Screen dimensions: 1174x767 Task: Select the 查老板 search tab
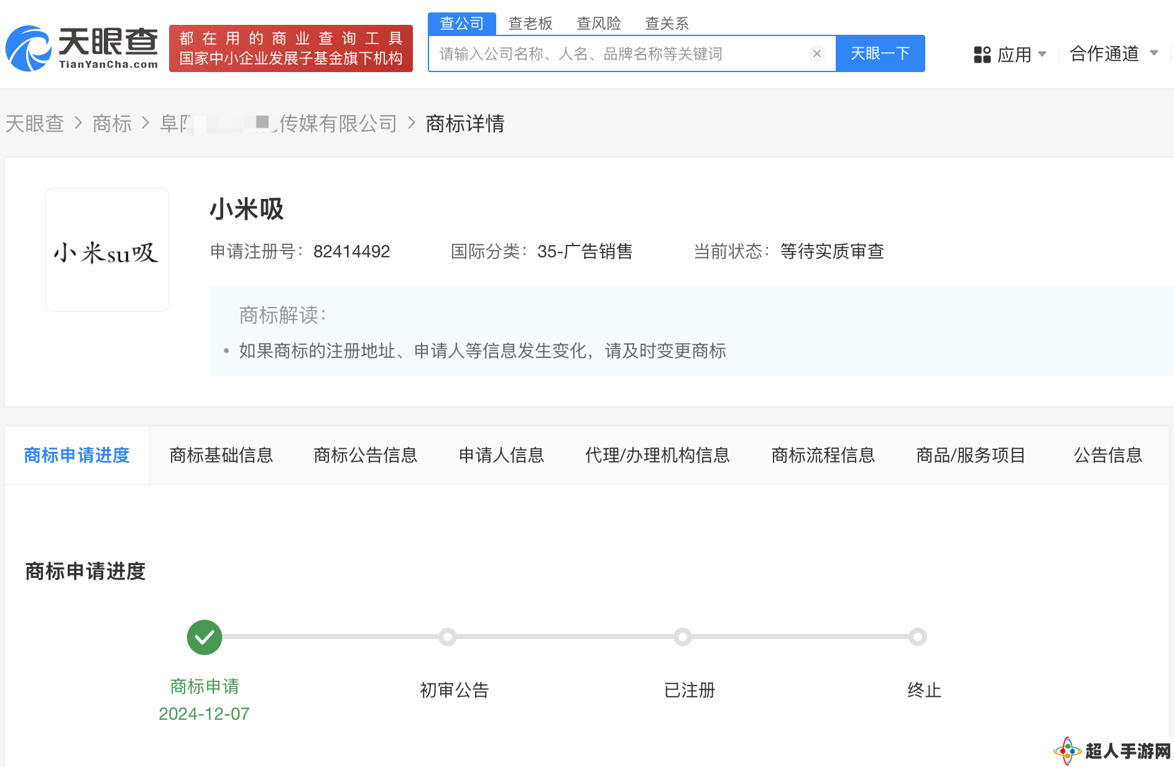(x=530, y=24)
